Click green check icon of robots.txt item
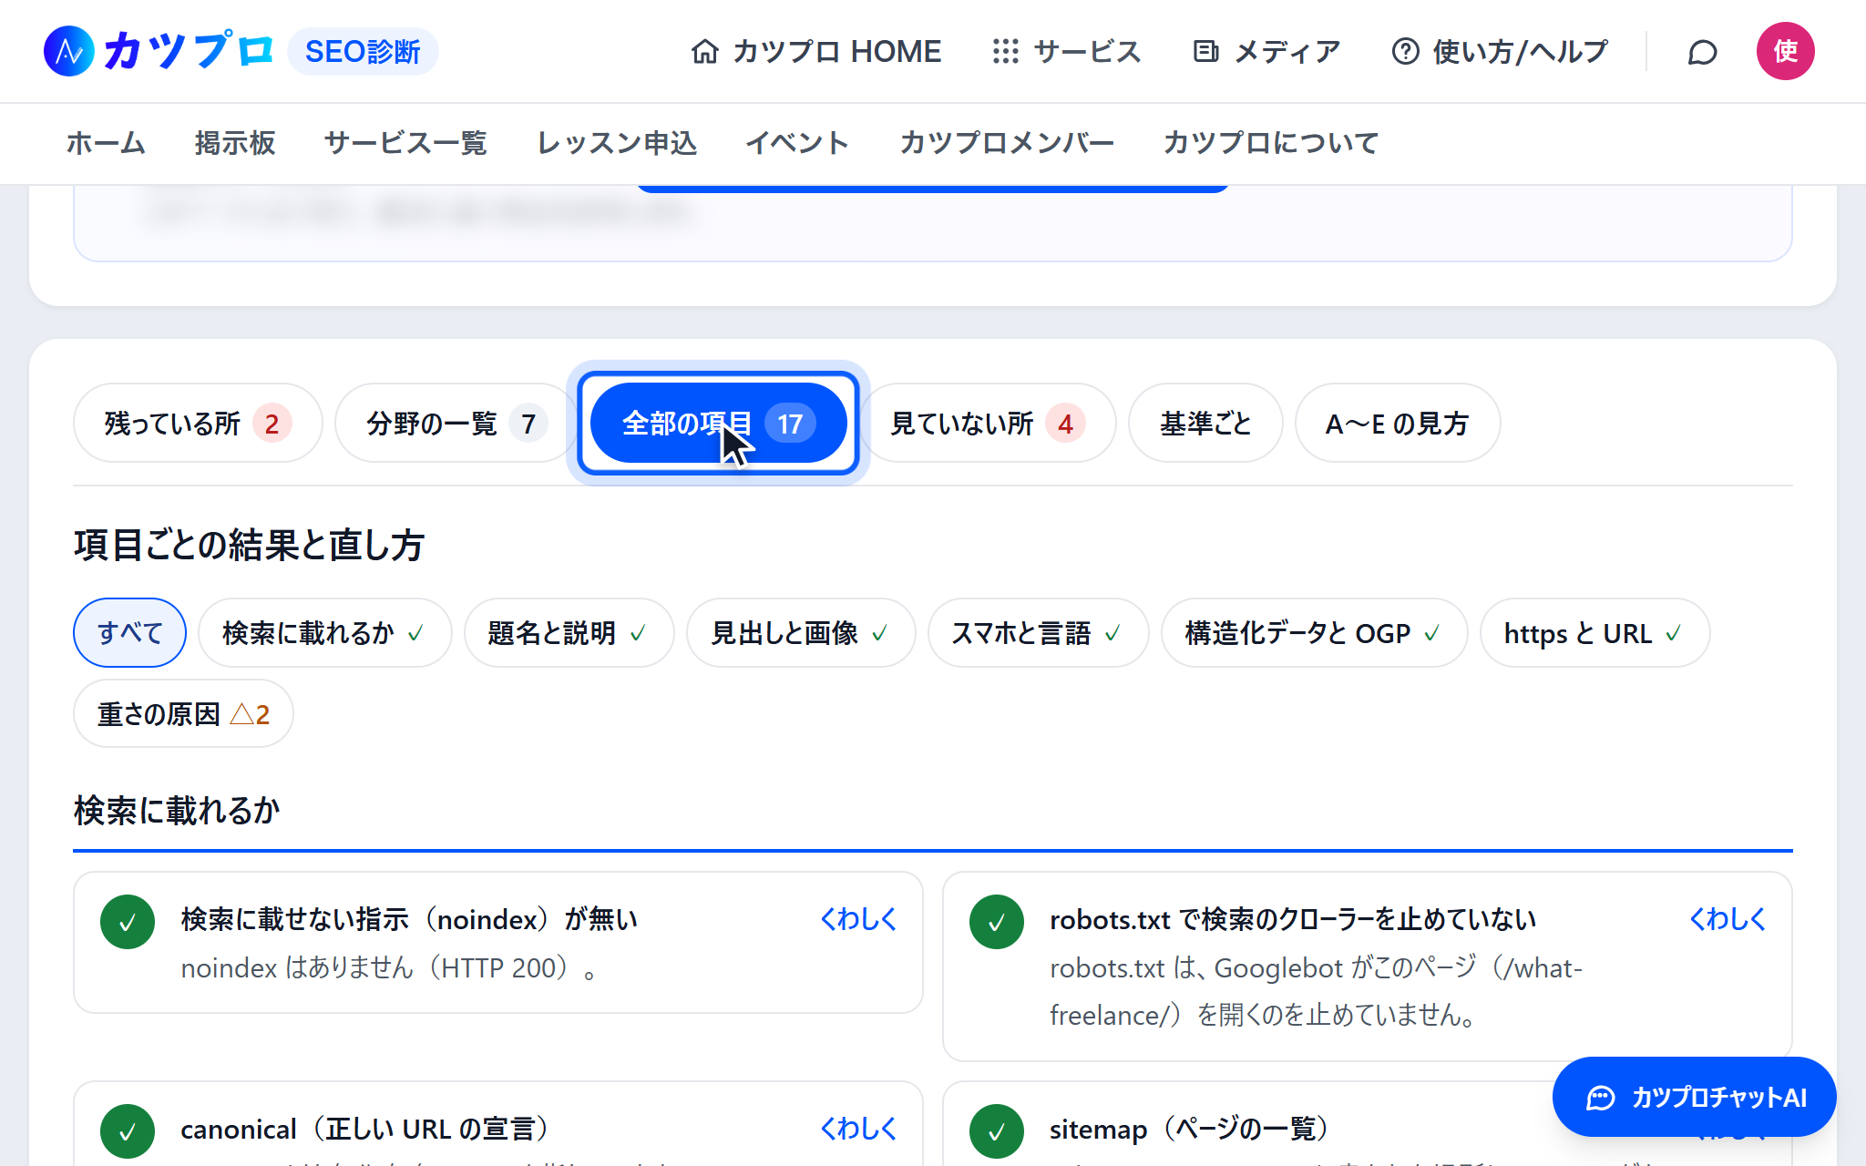This screenshot has height=1166, width=1866. 997,922
